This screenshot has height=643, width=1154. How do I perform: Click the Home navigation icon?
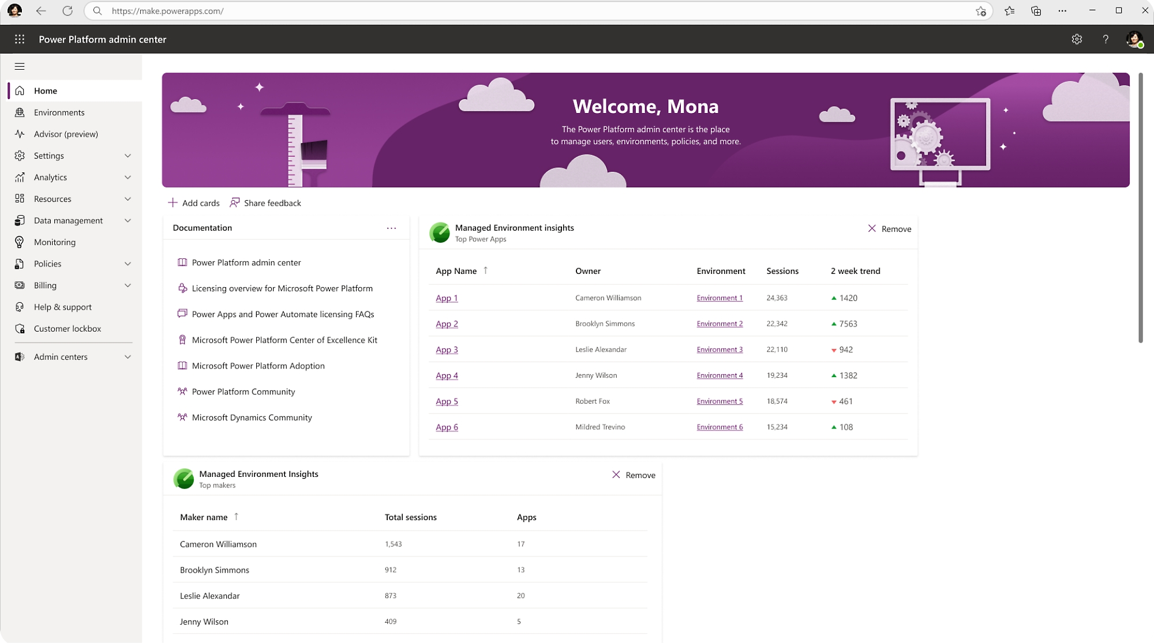click(x=21, y=89)
